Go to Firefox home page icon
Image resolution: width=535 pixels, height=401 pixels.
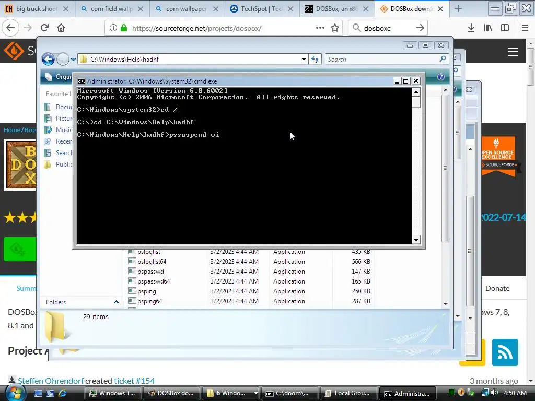click(x=61, y=28)
